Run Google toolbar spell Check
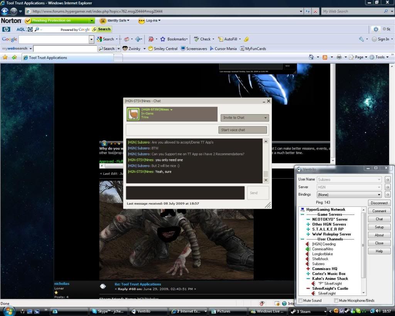Screen dimensions: 395x316 click(203, 39)
